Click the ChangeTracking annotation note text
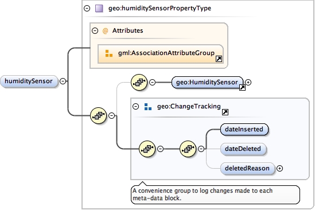 pyautogui.click(x=203, y=195)
